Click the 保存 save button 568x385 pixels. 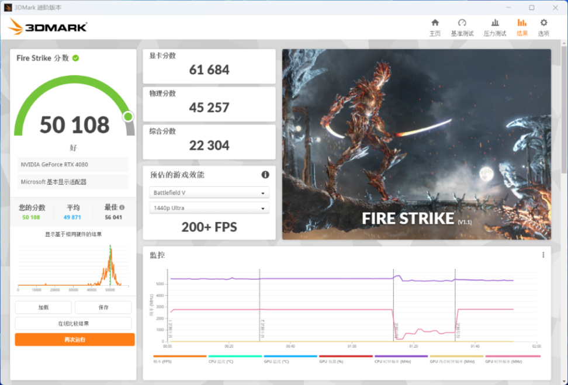point(103,307)
